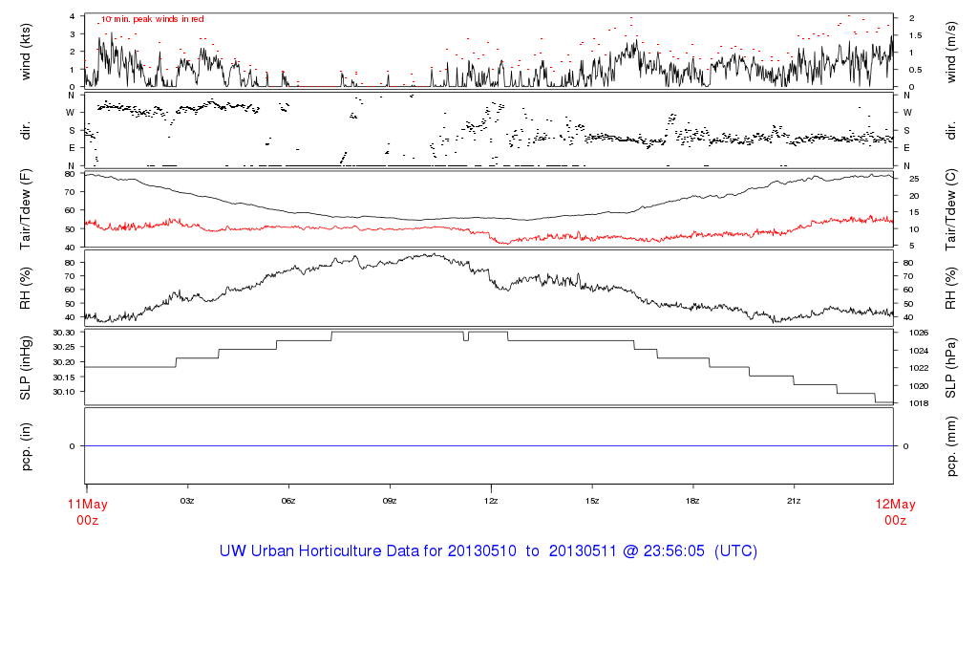Click the '06z' time tick label
The width and height of the screenshot is (978, 669).
(288, 501)
